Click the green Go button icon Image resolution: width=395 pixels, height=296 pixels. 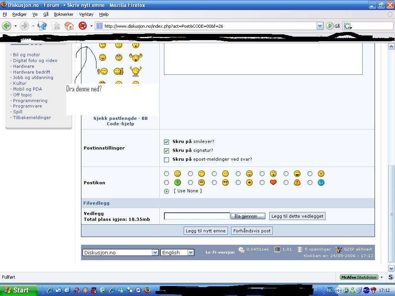click(x=329, y=26)
